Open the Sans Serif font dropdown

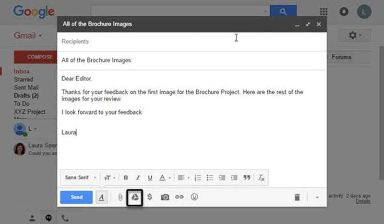(80, 178)
